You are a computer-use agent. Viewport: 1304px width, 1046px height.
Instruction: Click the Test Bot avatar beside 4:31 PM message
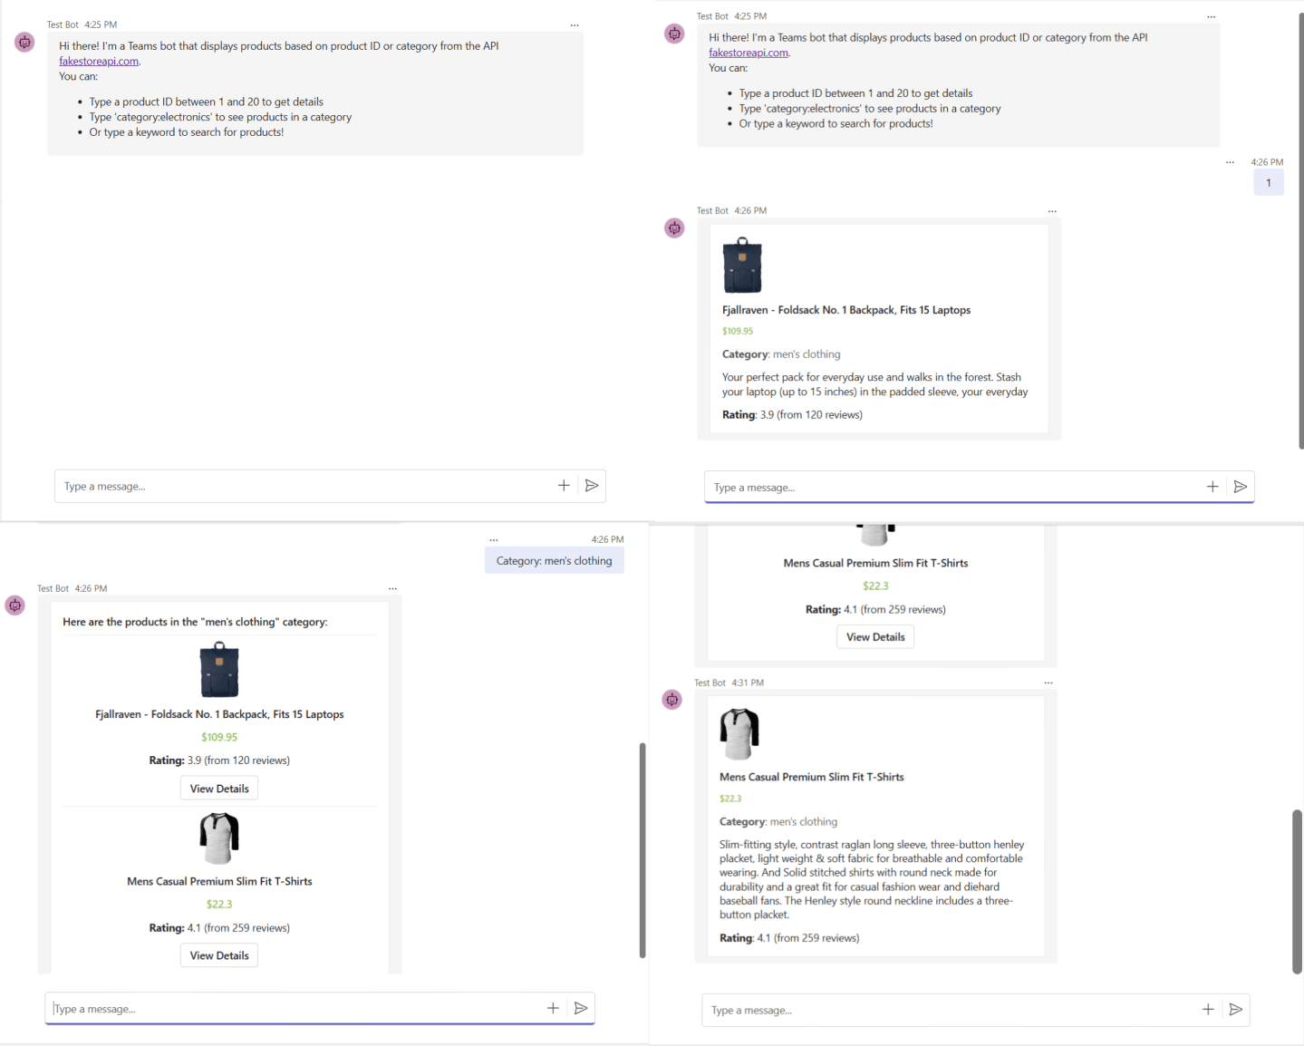click(671, 700)
